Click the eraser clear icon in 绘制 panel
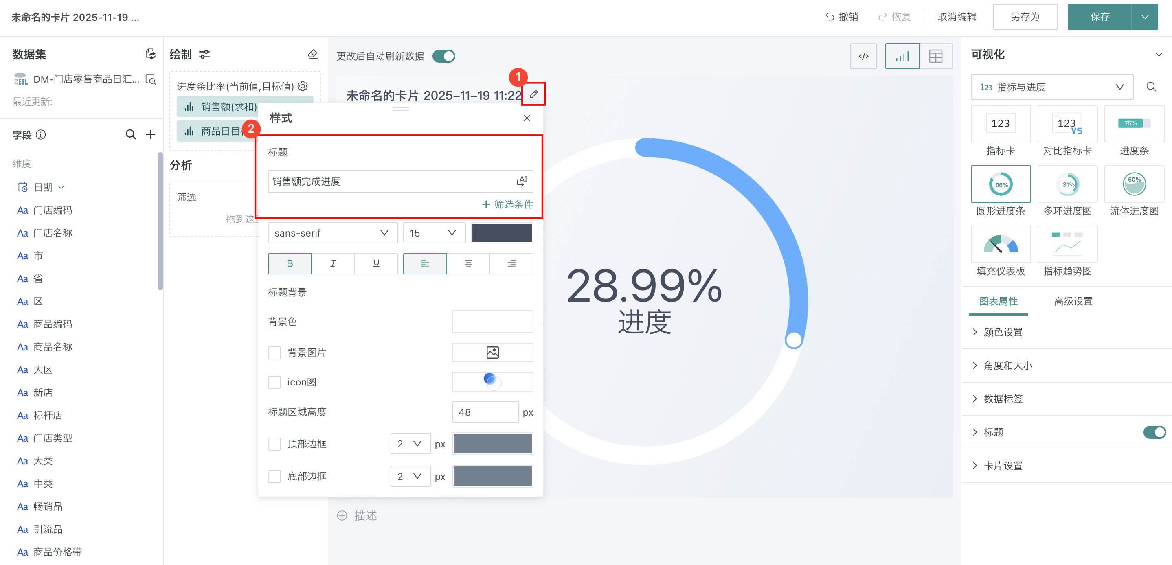The height and width of the screenshot is (565, 1172). pos(313,55)
